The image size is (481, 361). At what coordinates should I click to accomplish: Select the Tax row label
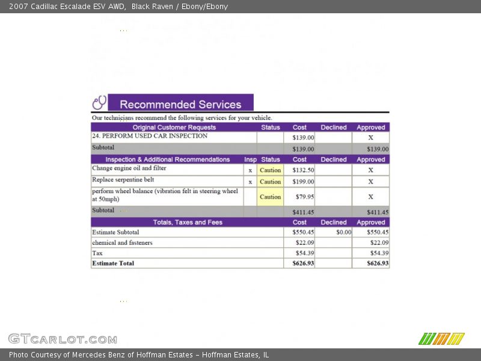pyautogui.click(x=97, y=253)
